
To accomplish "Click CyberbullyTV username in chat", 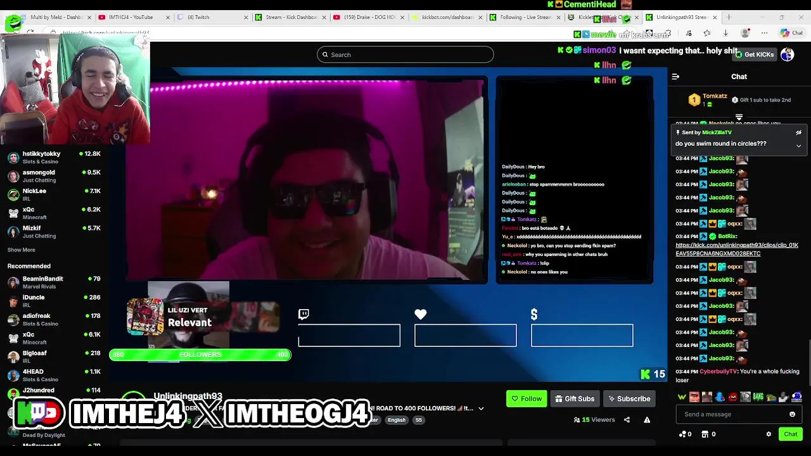I will [718, 372].
